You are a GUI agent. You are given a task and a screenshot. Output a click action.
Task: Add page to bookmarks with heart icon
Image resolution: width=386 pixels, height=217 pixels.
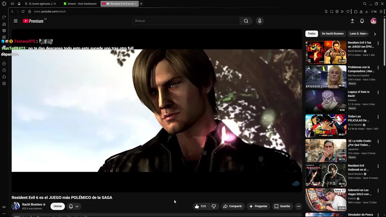(348, 11)
